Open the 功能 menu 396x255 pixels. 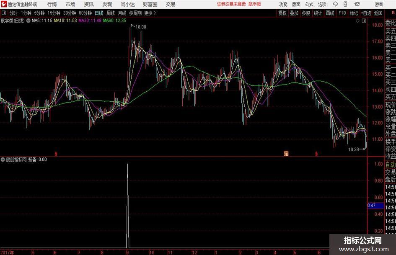pyautogui.click(x=283, y=4)
